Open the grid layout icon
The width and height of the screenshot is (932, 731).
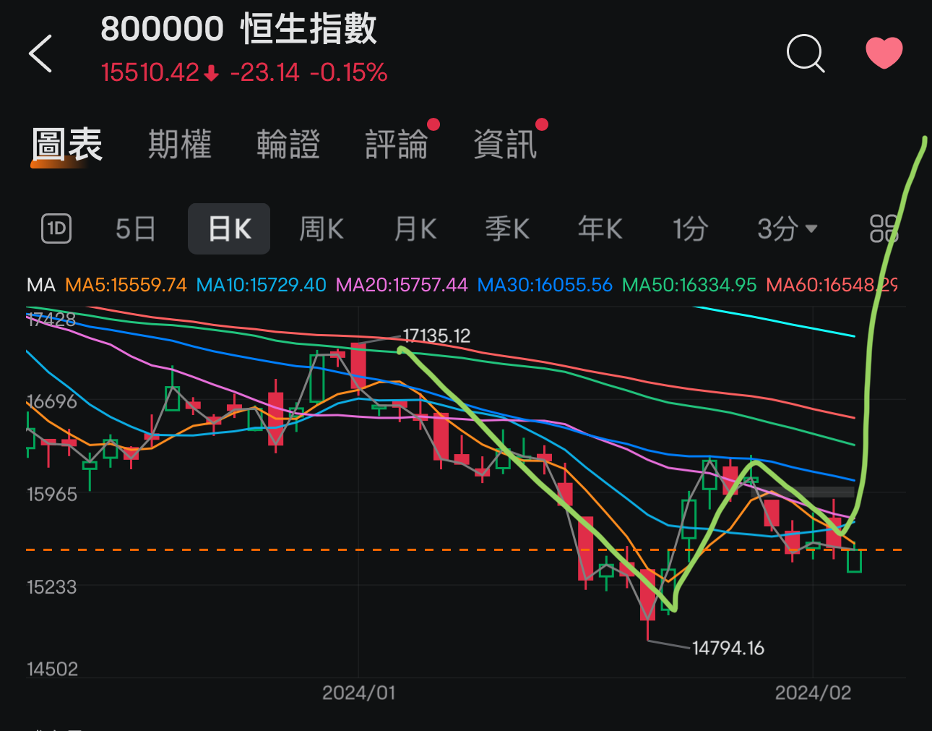click(x=884, y=228)
